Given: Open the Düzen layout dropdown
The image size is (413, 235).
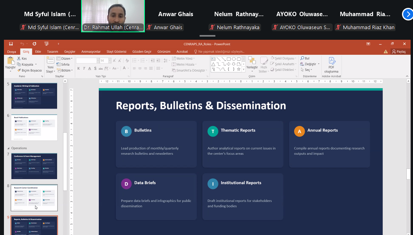Looking at the screenshot, I should (x=65, y=59).
